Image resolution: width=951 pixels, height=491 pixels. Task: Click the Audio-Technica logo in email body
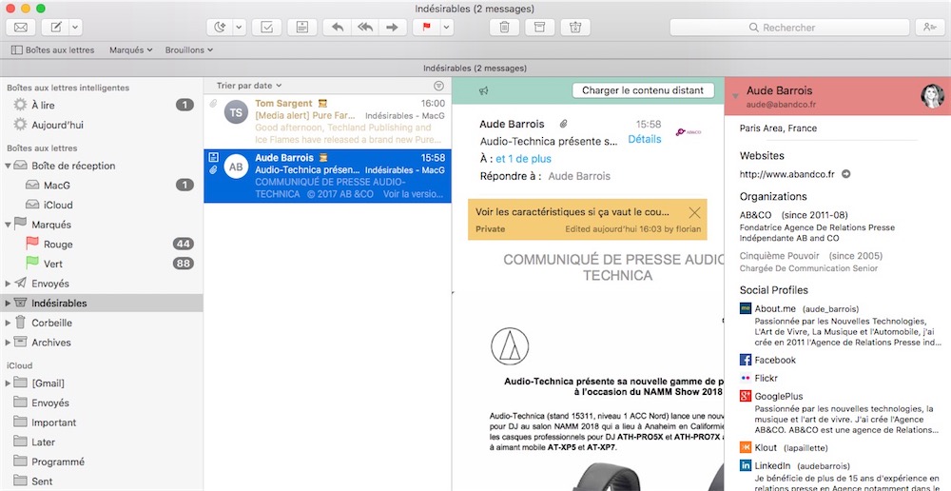(510, 346)
